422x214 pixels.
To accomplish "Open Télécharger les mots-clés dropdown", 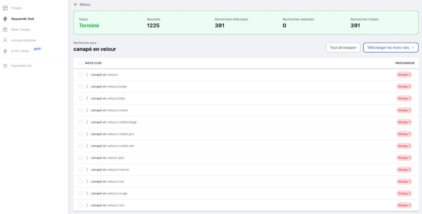I will point(391,48).
